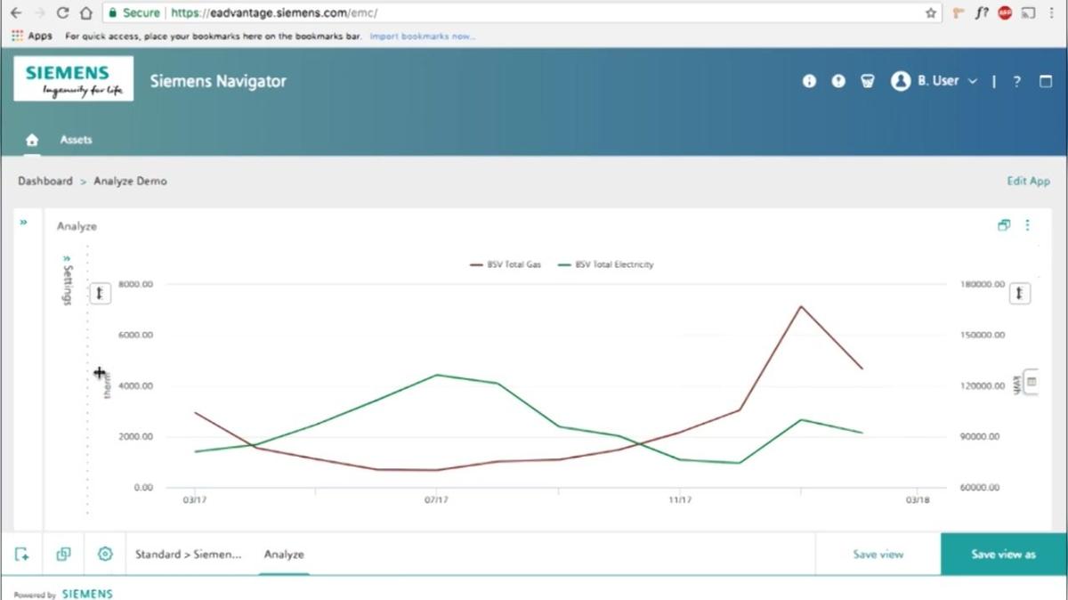Image resolution: width=1068 pixels, height=600 pixels.
Task: Toggle the BSV Total Electricity legend series
Action: click(x=605, y=264)
